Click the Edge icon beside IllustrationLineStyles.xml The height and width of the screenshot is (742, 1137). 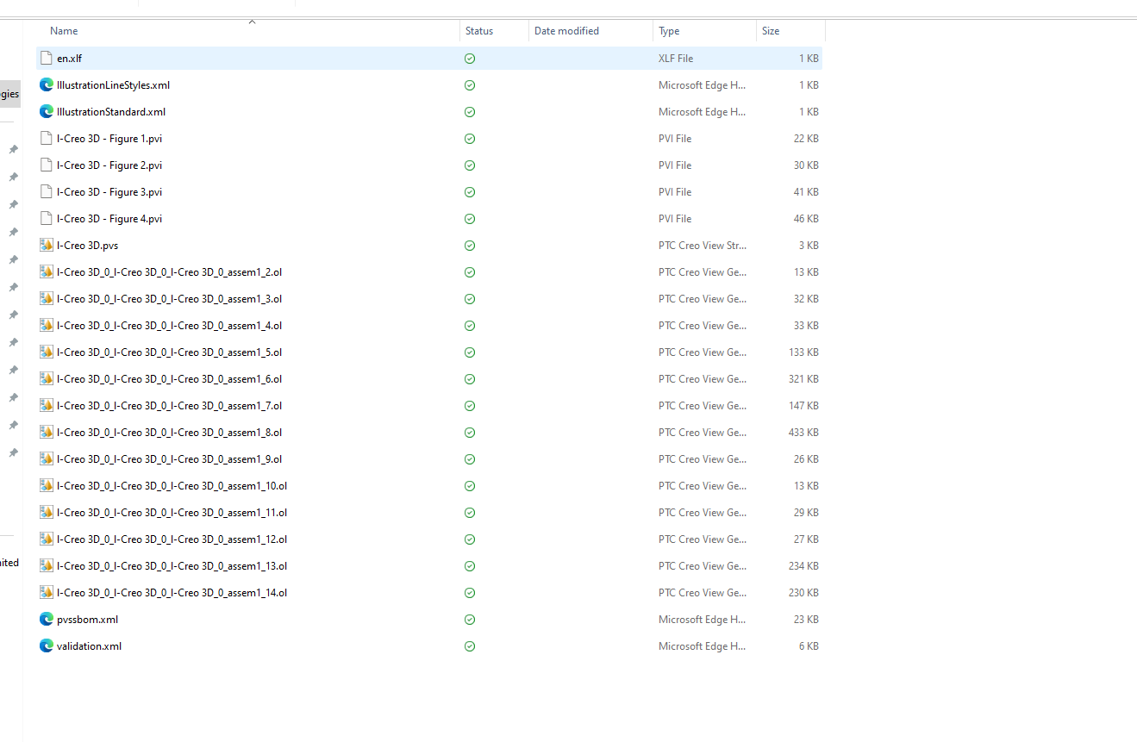46,84
